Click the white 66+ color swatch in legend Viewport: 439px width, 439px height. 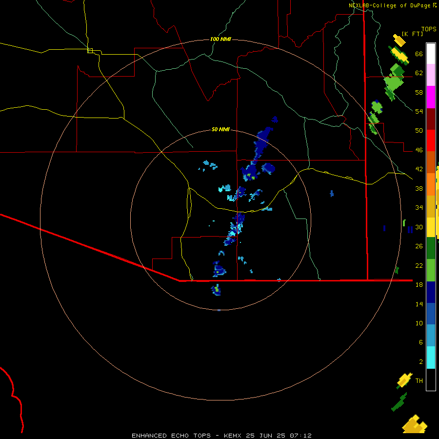coord(431,54)
